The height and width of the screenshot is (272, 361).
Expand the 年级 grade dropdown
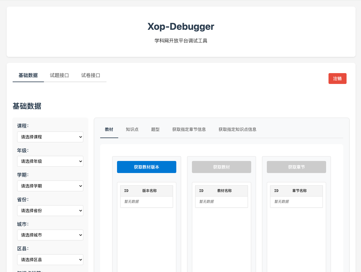coord(50,161)
